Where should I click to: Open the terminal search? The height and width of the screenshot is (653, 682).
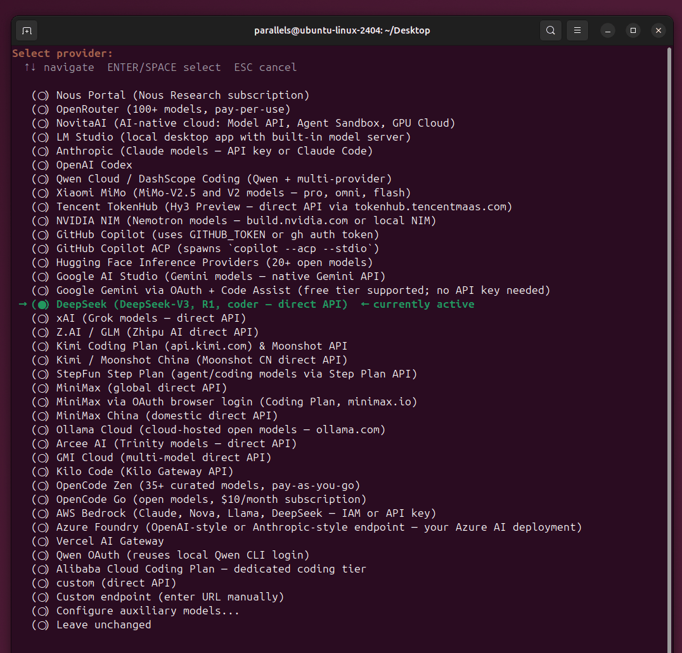pyautogui.click(x=551, y=30)
